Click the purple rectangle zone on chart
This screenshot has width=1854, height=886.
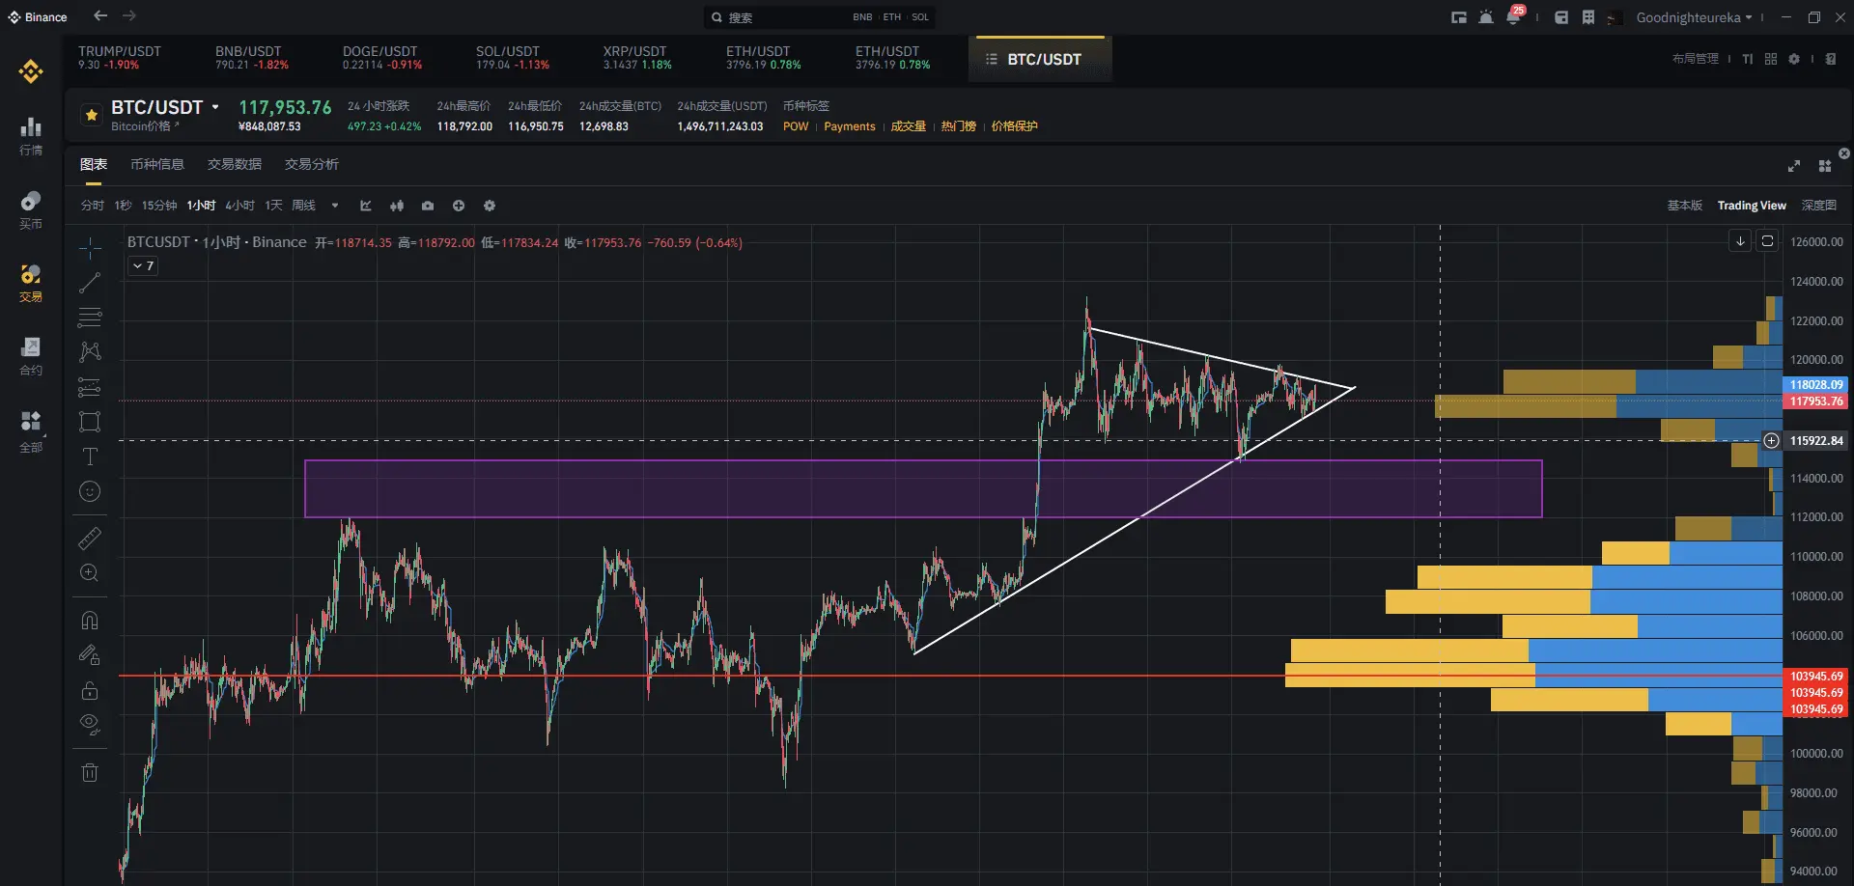coord(922,488)
